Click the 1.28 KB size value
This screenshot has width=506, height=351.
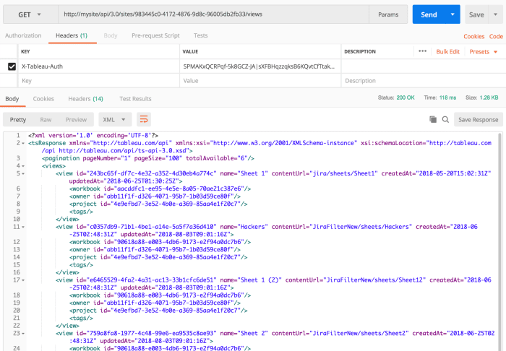point(489,97)
